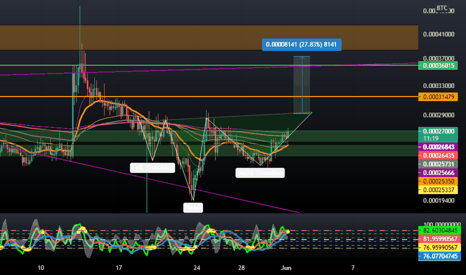Click the purple 0.00025666 price label
Viewport: 466px width, 275px height.
(x=438, y=172)
